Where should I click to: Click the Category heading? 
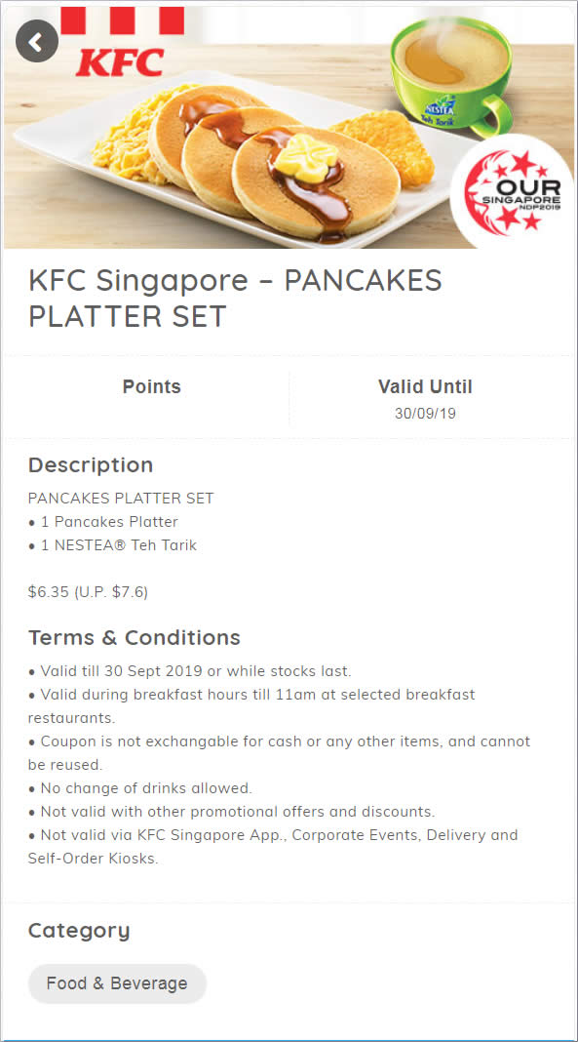(79, 931)
